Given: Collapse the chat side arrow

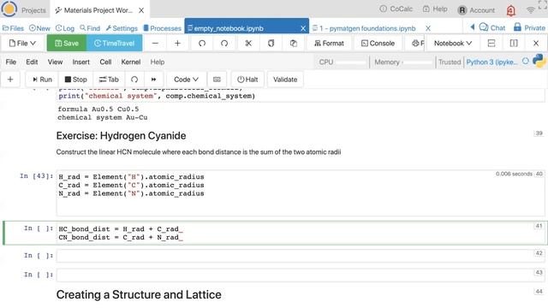Looking at the screenshot, I should [x=472, y=27].
